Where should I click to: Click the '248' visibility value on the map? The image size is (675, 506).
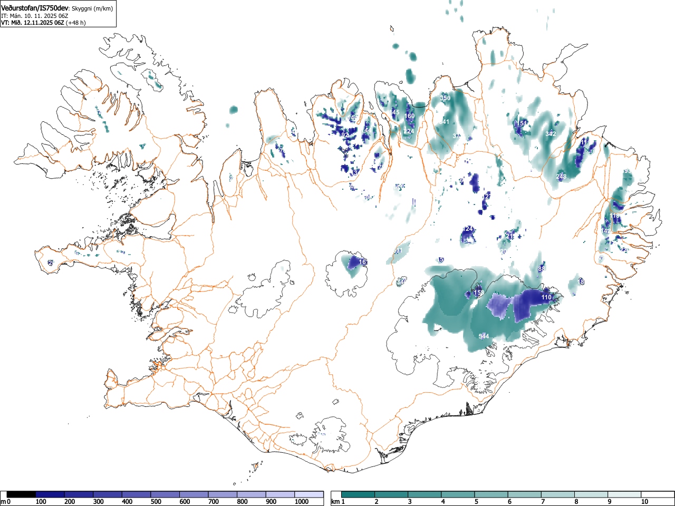(561, 177)
